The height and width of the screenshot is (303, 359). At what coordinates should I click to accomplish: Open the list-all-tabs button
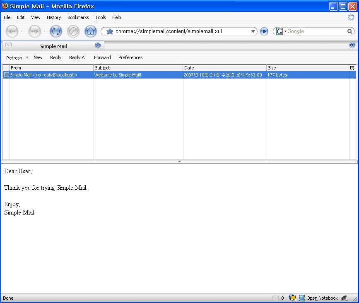coord(352,45)
